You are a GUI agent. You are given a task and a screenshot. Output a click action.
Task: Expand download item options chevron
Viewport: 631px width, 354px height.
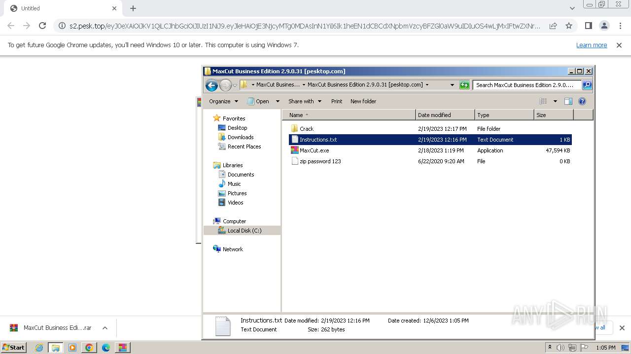105,328
